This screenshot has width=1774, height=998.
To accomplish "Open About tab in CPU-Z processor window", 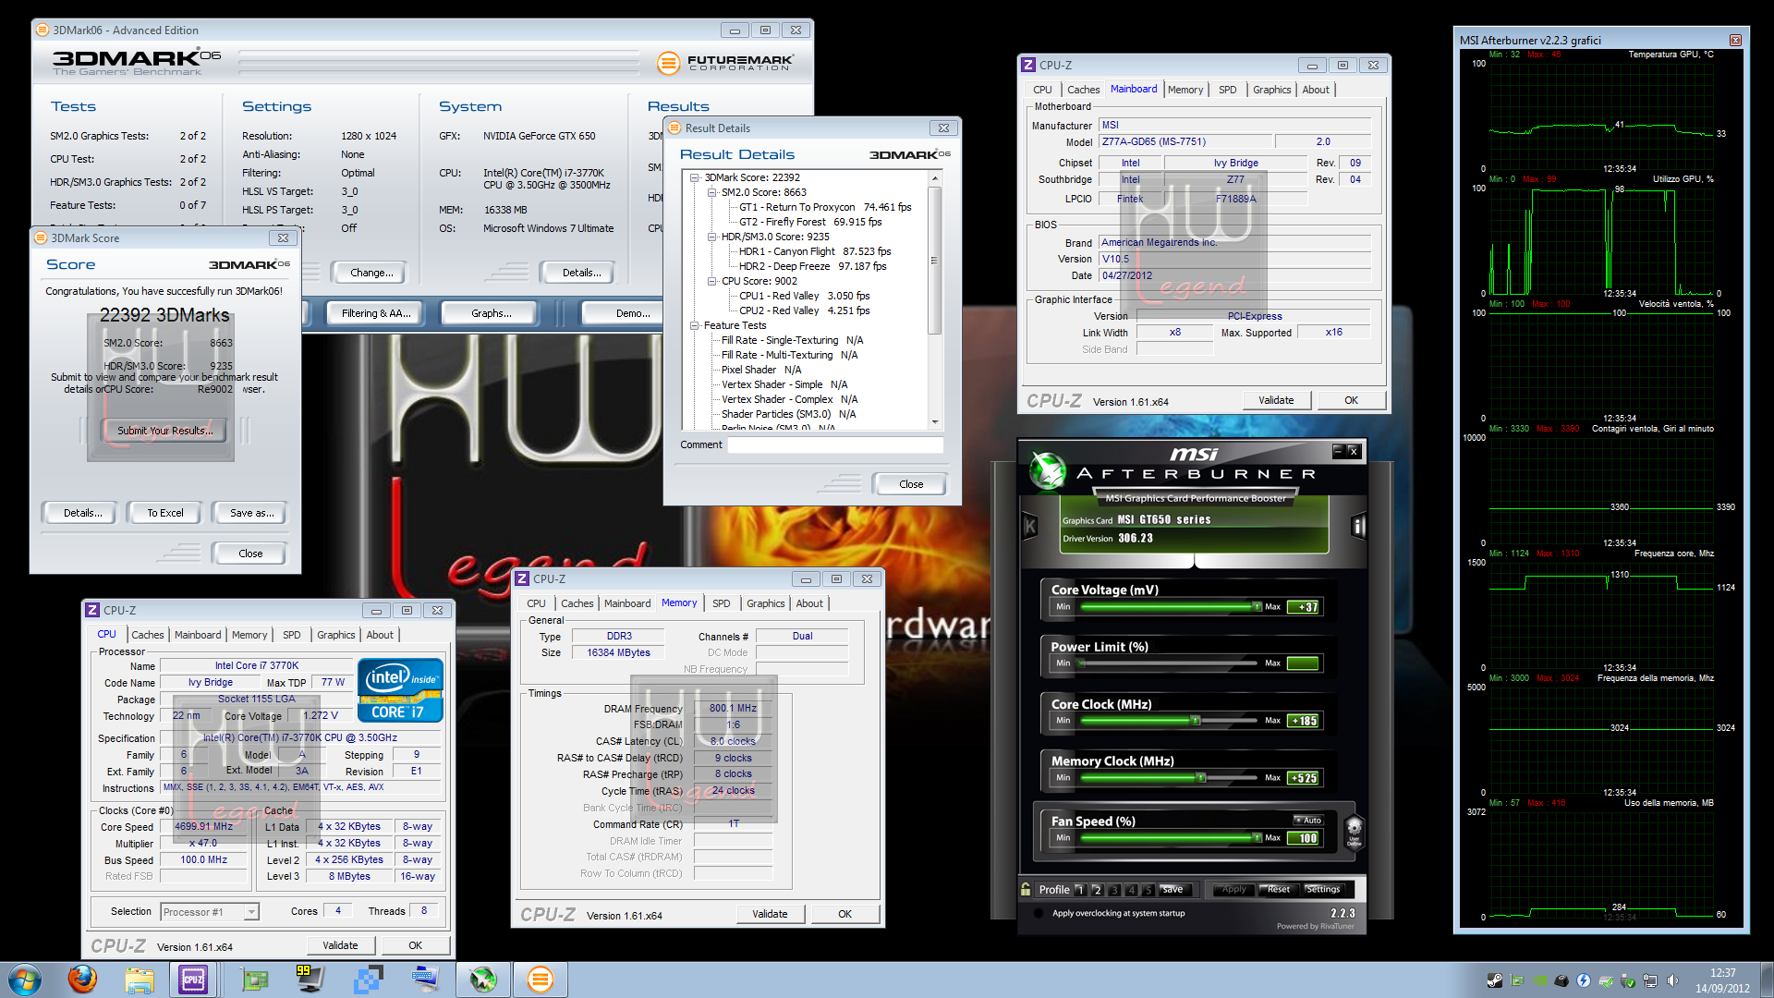I will [380, 635].
